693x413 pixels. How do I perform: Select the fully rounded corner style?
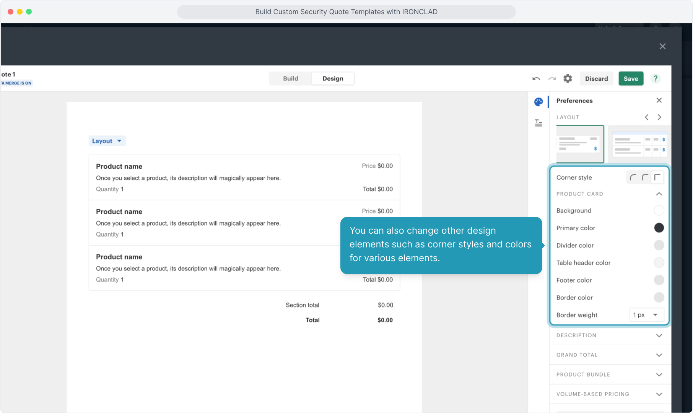[633, 177]
